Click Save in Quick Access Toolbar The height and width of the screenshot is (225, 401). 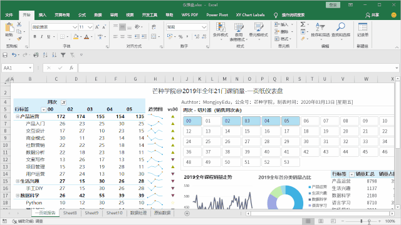tap(5, 55)
